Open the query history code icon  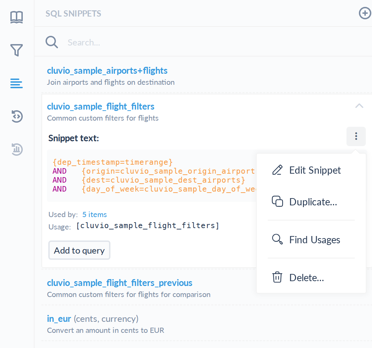coord(17,116)
